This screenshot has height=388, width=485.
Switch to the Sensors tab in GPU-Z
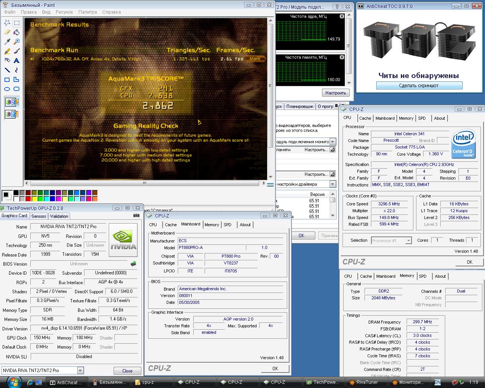click(39, 216)
